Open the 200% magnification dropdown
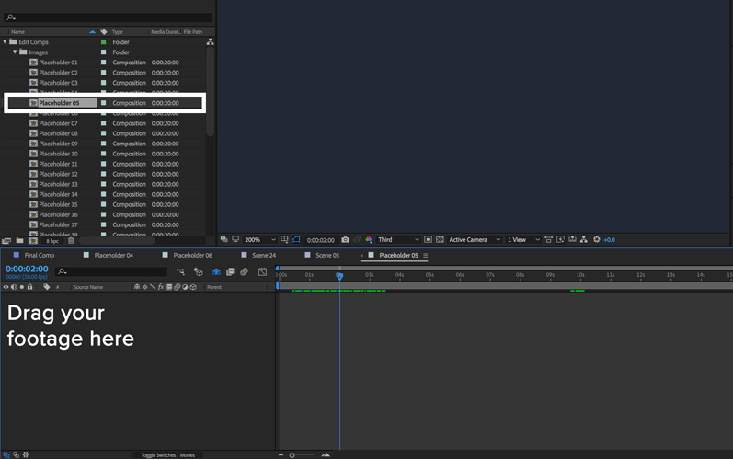The image size is (733, 460). point(259,240)
